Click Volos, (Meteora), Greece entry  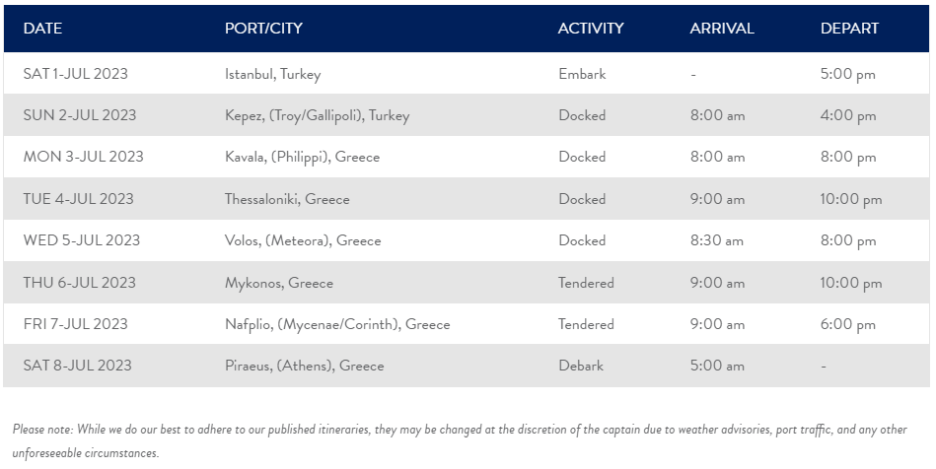pyautogui.click(x=303, y=240)
